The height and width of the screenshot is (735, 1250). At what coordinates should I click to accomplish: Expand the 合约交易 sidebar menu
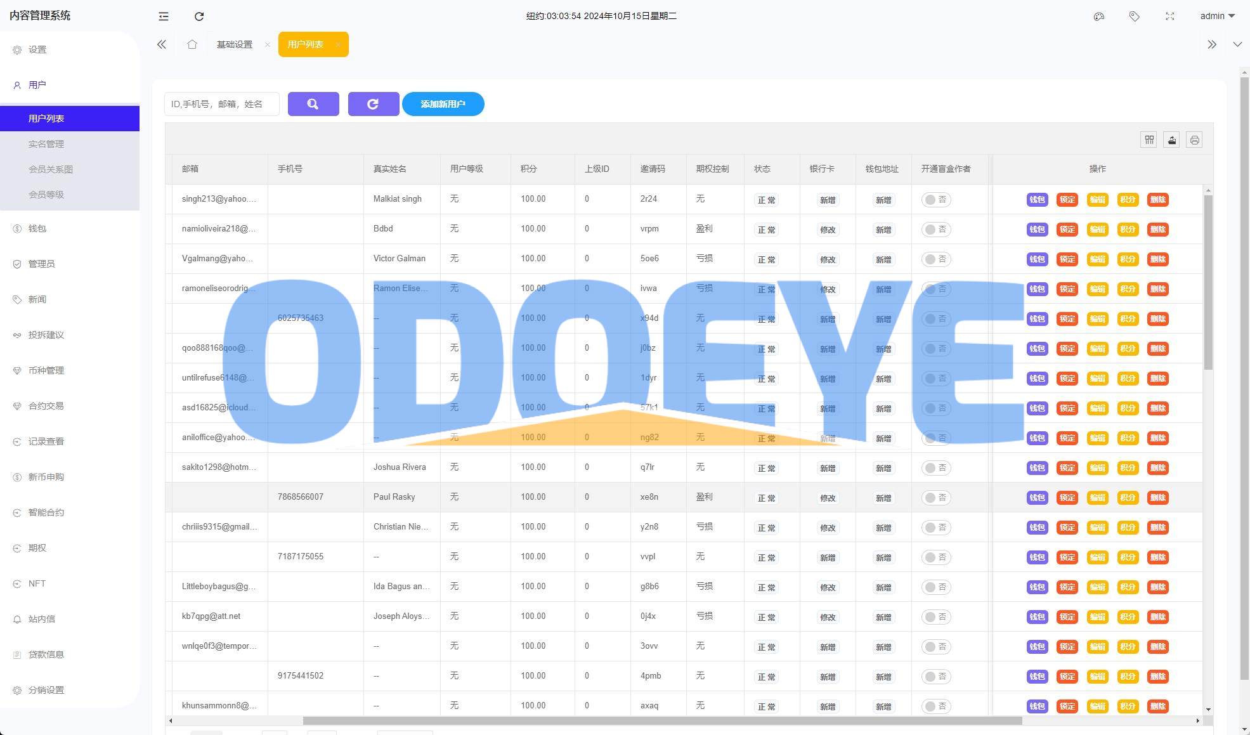(70, 406)
